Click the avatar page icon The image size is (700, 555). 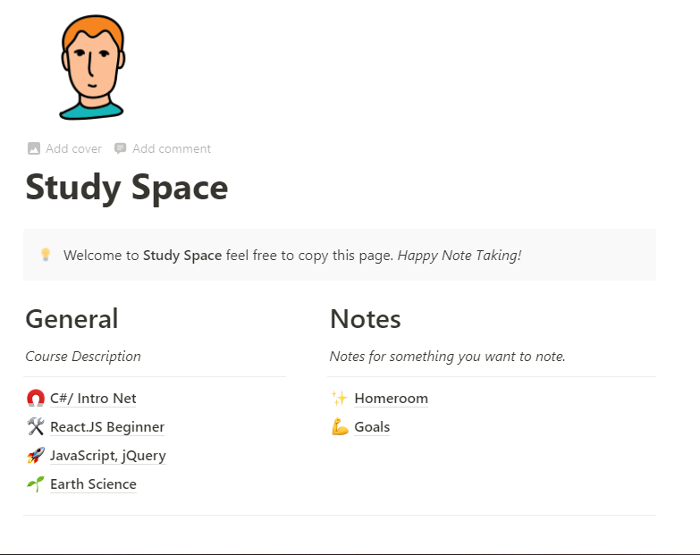coord(91,70)
